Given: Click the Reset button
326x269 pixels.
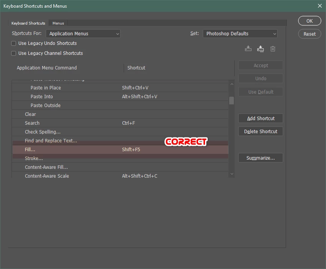Looking at the screenshot, I should point(309,34).
